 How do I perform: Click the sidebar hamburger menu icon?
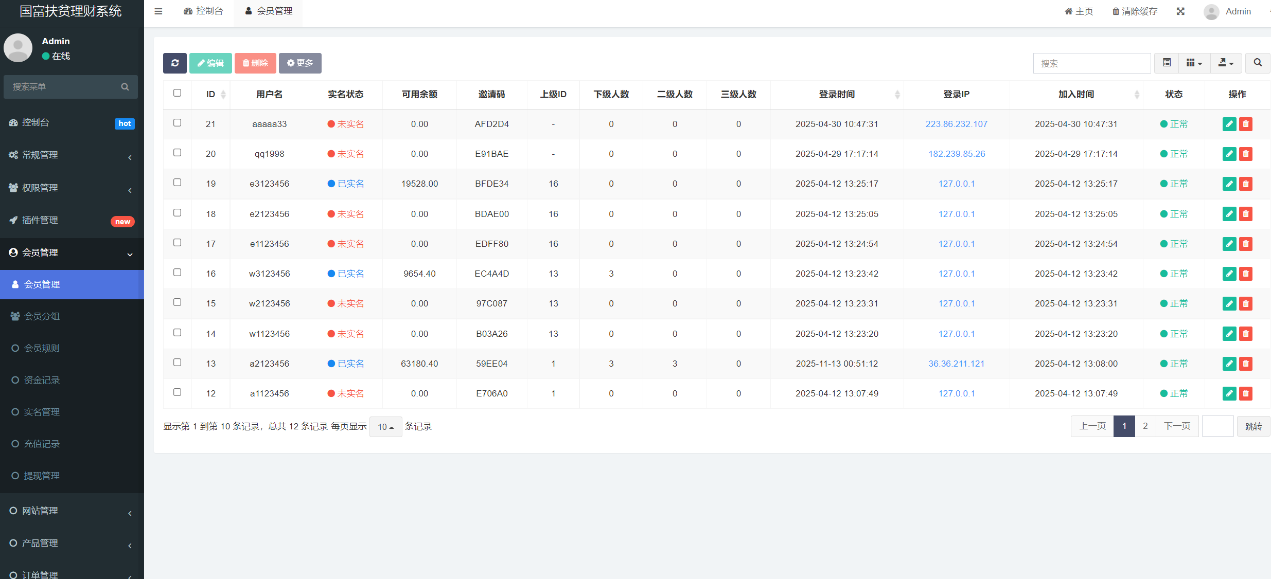(158, 11)
